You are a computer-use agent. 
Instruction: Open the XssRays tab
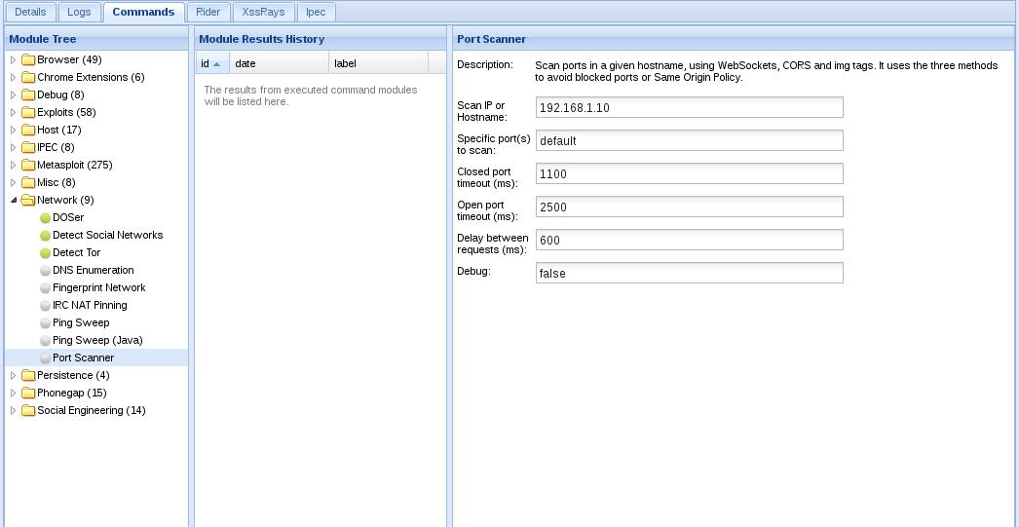click(x=263, y=12)
